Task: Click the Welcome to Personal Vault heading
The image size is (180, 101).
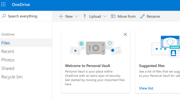Action: [x=88, y=66]
